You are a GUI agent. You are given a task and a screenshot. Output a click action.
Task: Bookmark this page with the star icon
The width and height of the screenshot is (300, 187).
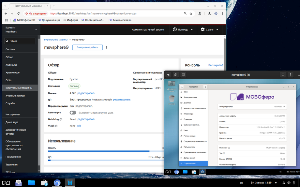191,14
